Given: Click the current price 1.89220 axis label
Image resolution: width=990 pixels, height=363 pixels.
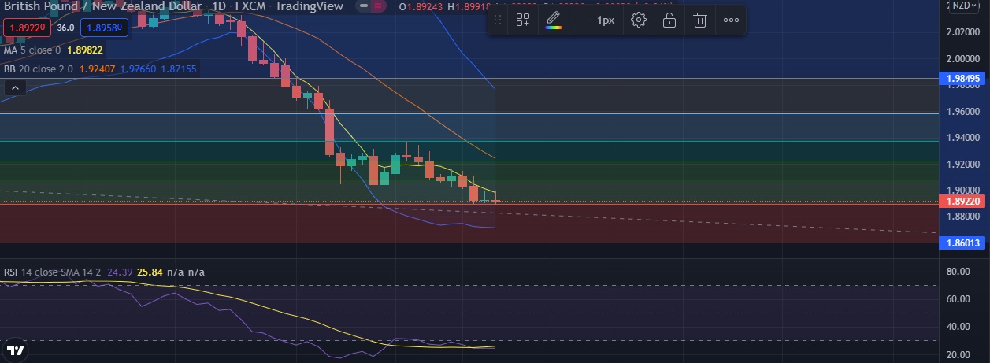Looking at the screenshot, I should coord(963,202).
